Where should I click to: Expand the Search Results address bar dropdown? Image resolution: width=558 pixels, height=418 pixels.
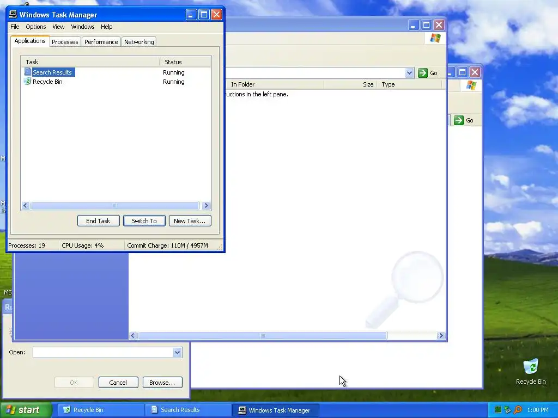tap(409, 73)
